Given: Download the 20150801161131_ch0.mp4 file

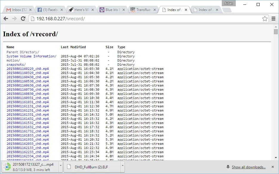Looking at the screenshot, I should tap(28, 106).
